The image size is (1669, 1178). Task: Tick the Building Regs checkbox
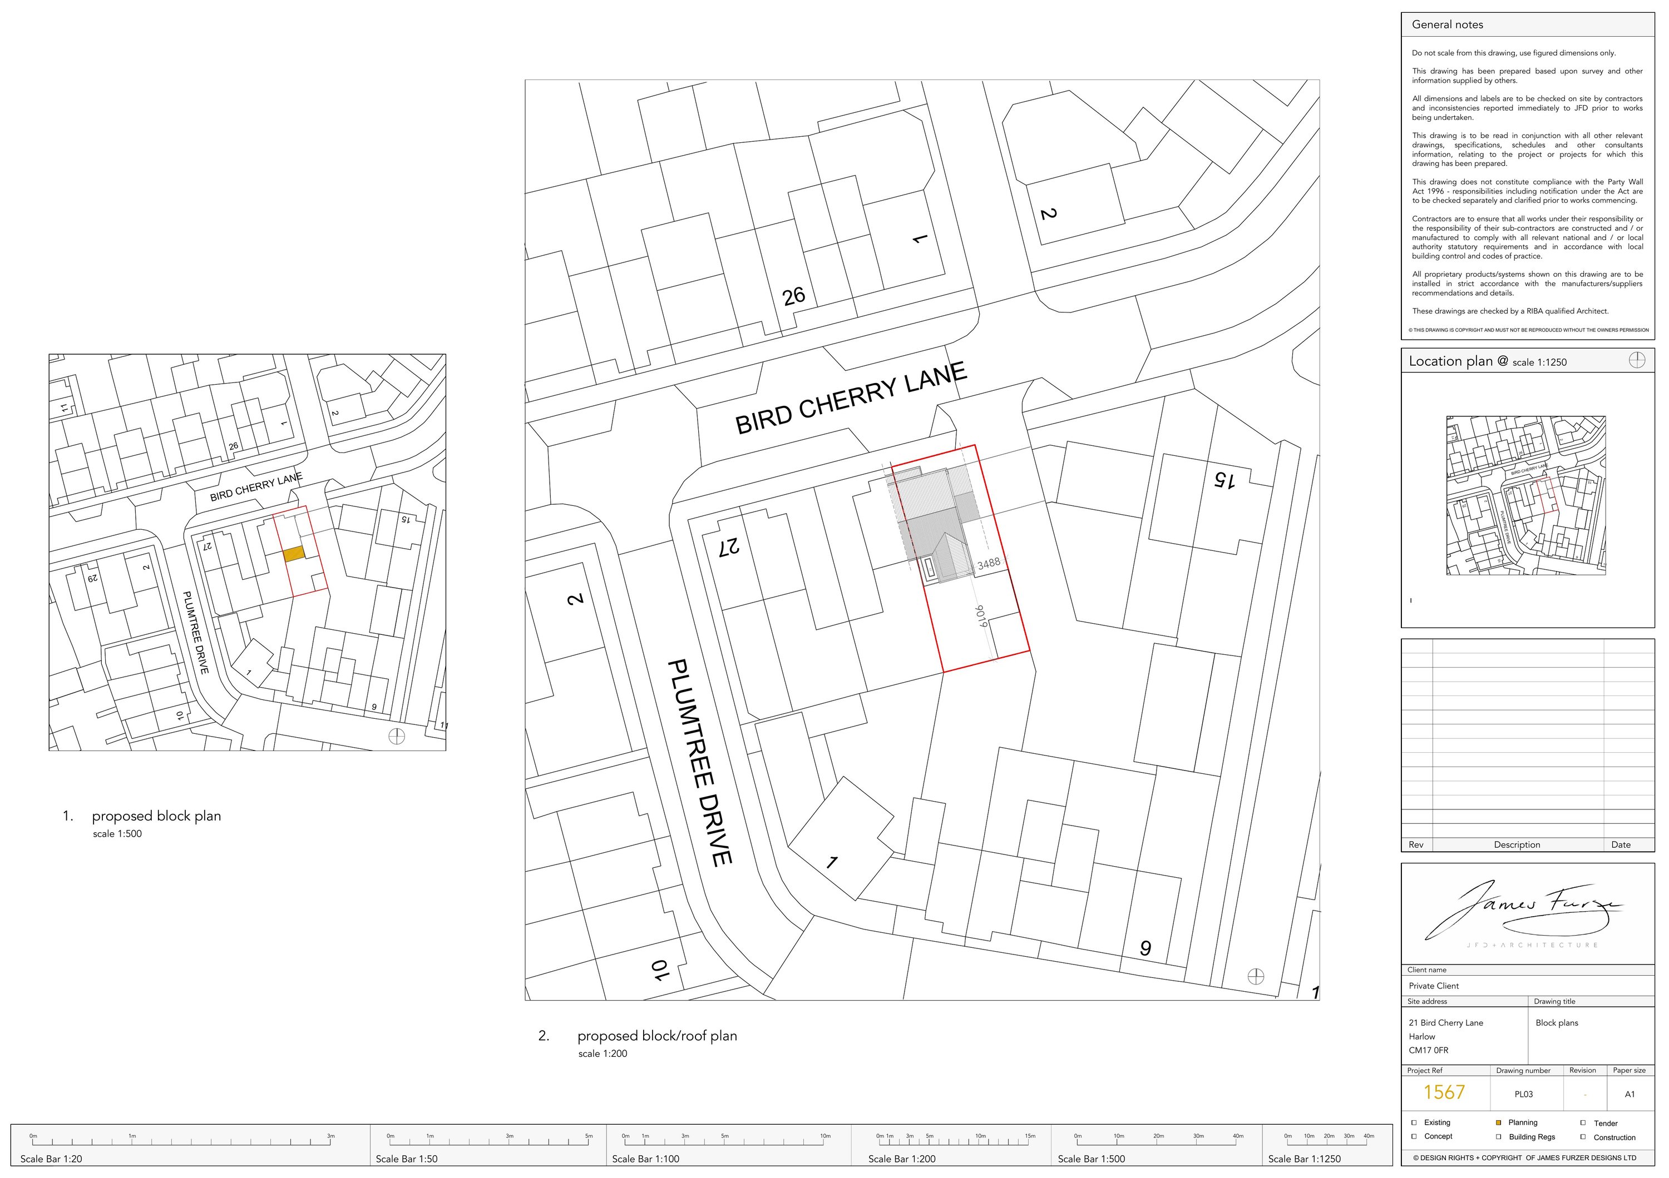(x=1498, y=1137)
